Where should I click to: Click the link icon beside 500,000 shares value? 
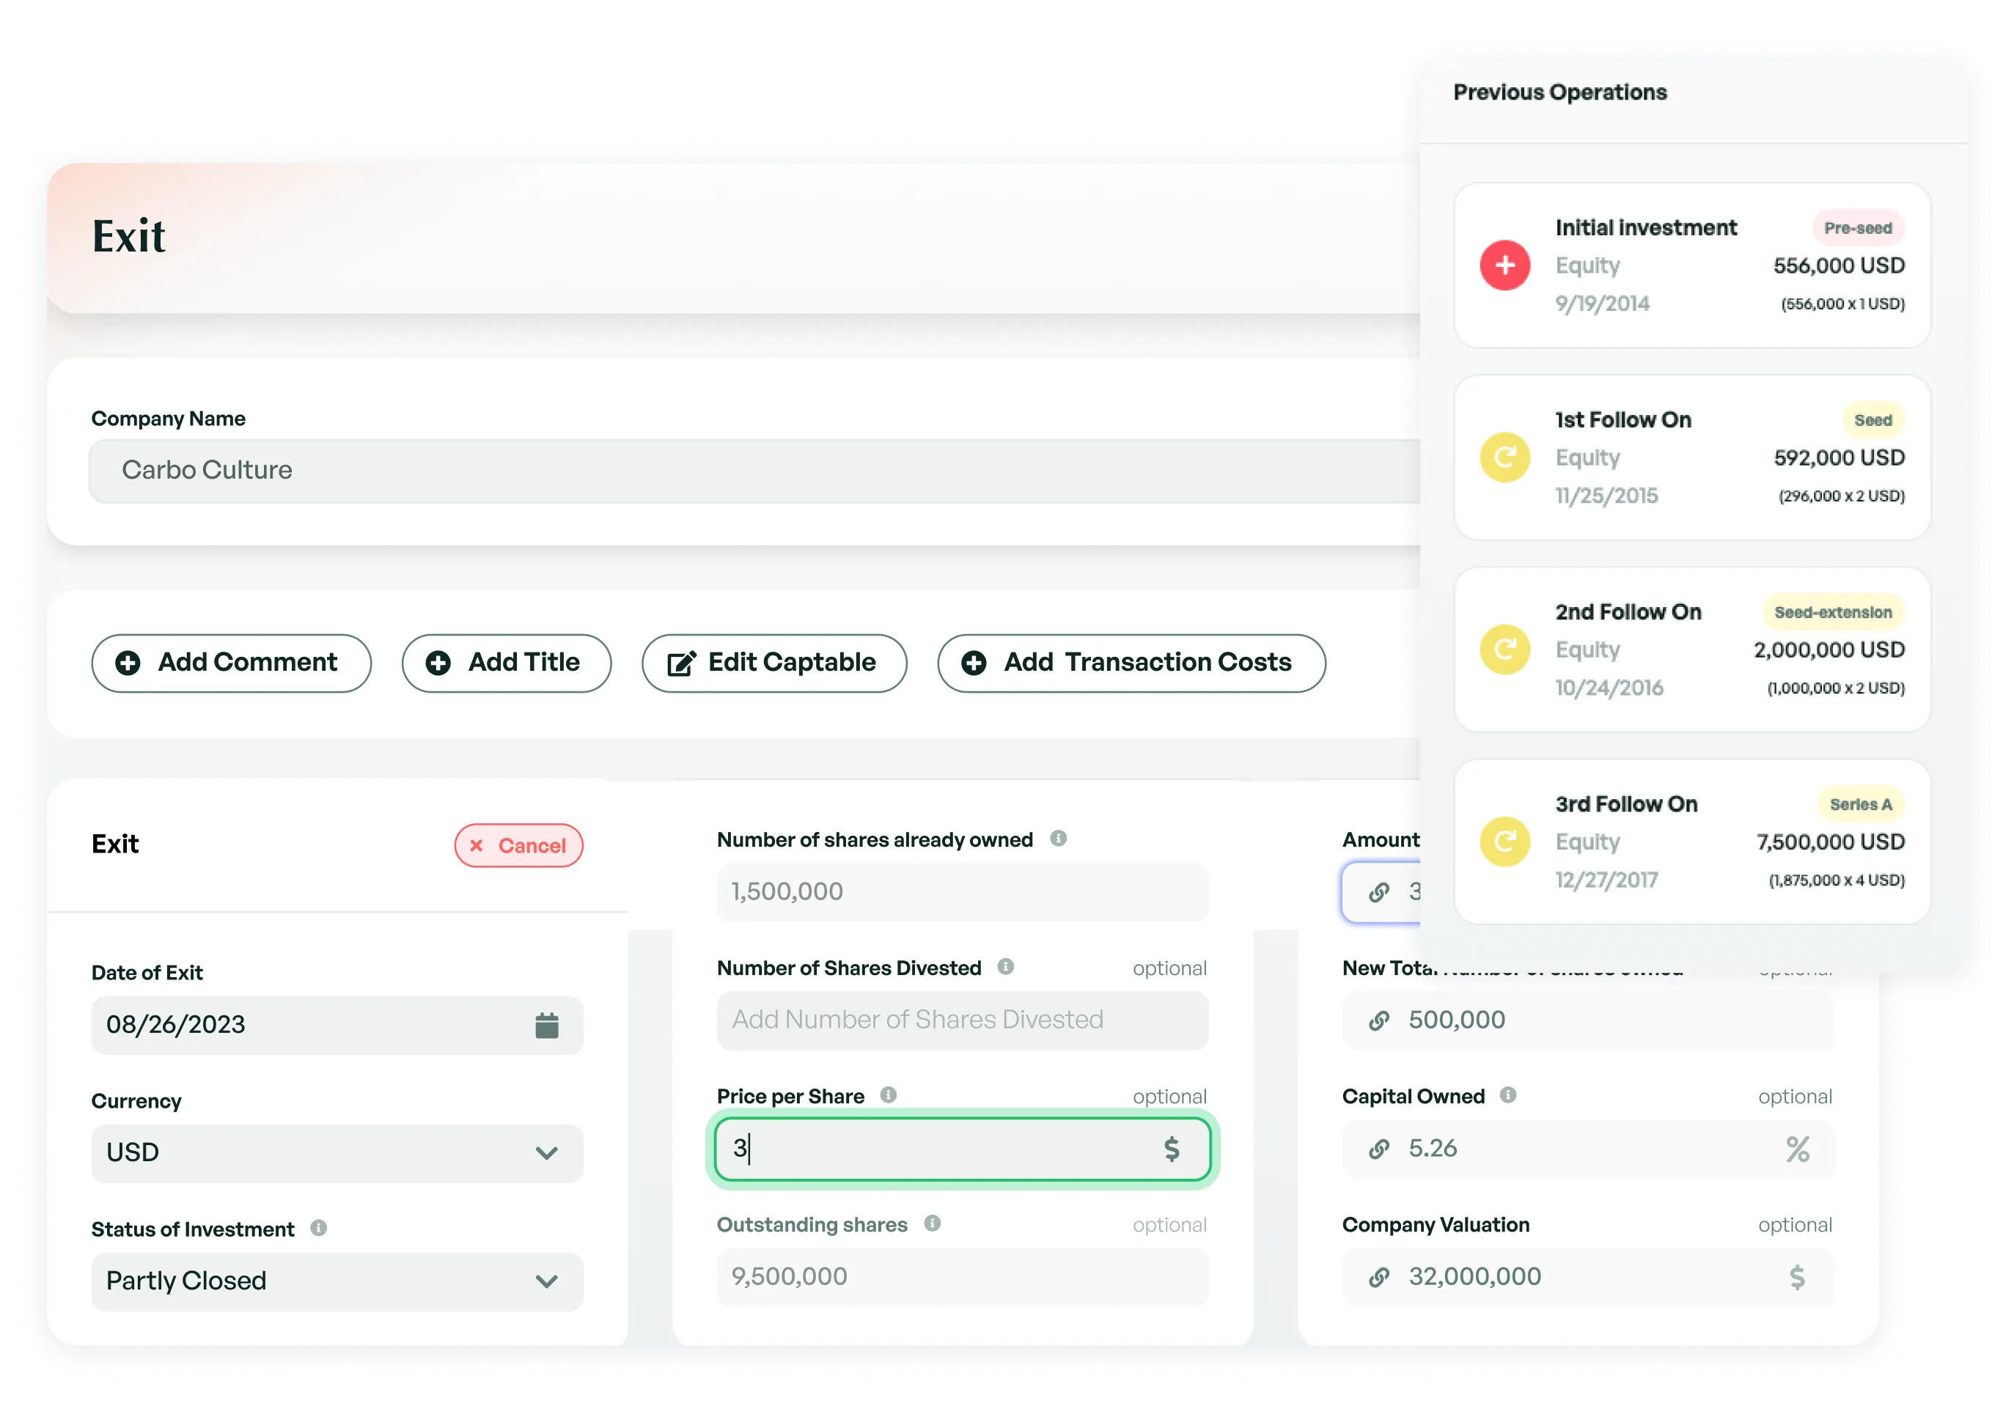[1381, 1020]
